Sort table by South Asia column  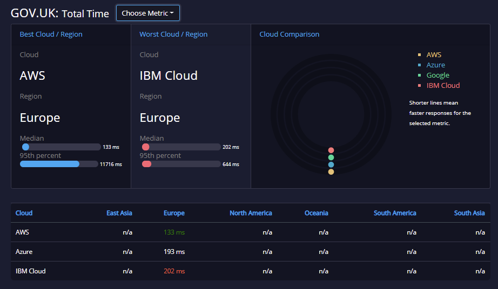(x=469, y=213)
